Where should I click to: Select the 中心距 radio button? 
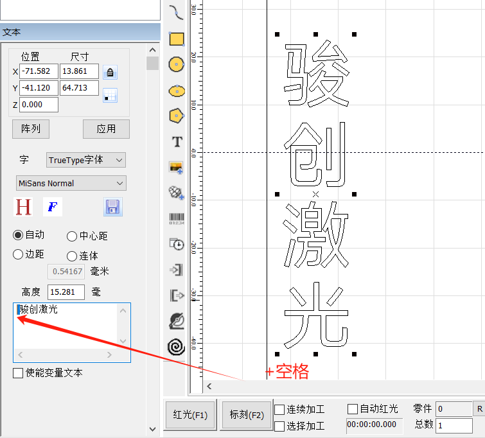tap(72, 236)
